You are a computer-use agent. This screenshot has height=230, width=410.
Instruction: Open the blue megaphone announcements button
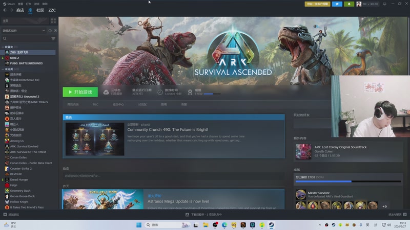pos(337,4)
